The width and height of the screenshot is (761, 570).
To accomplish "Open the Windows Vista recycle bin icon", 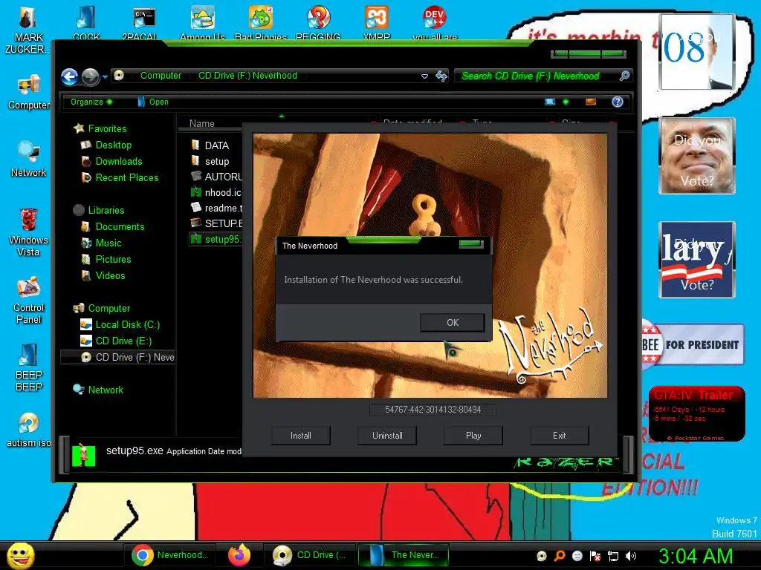I will (29, 232).
